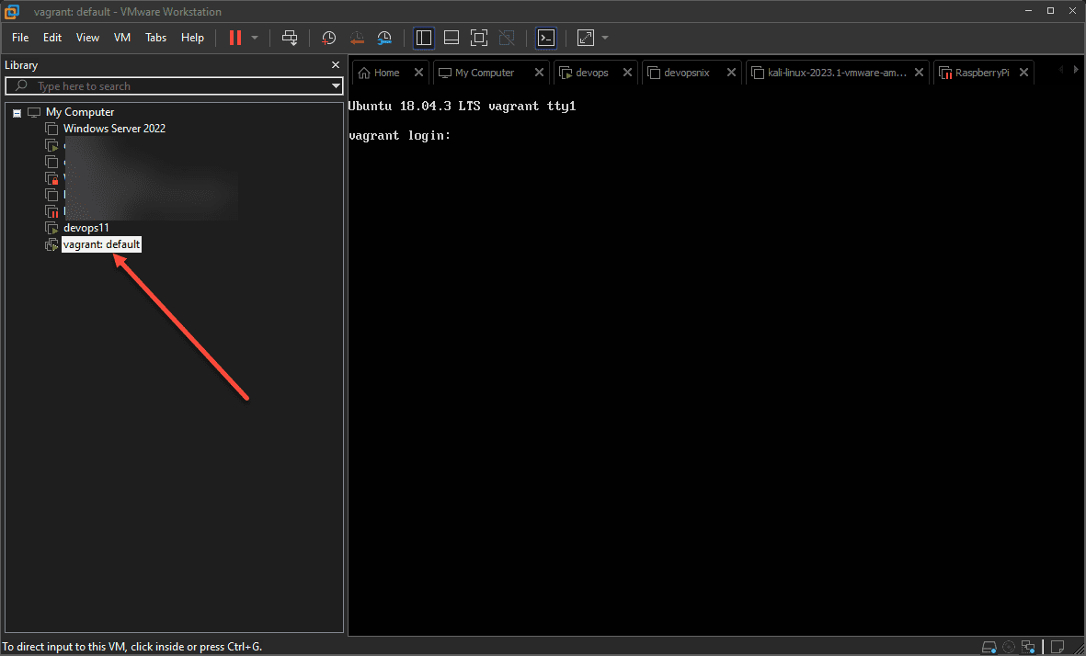Select My Computer in the library
1086x656 pixels.
point(80,112)
